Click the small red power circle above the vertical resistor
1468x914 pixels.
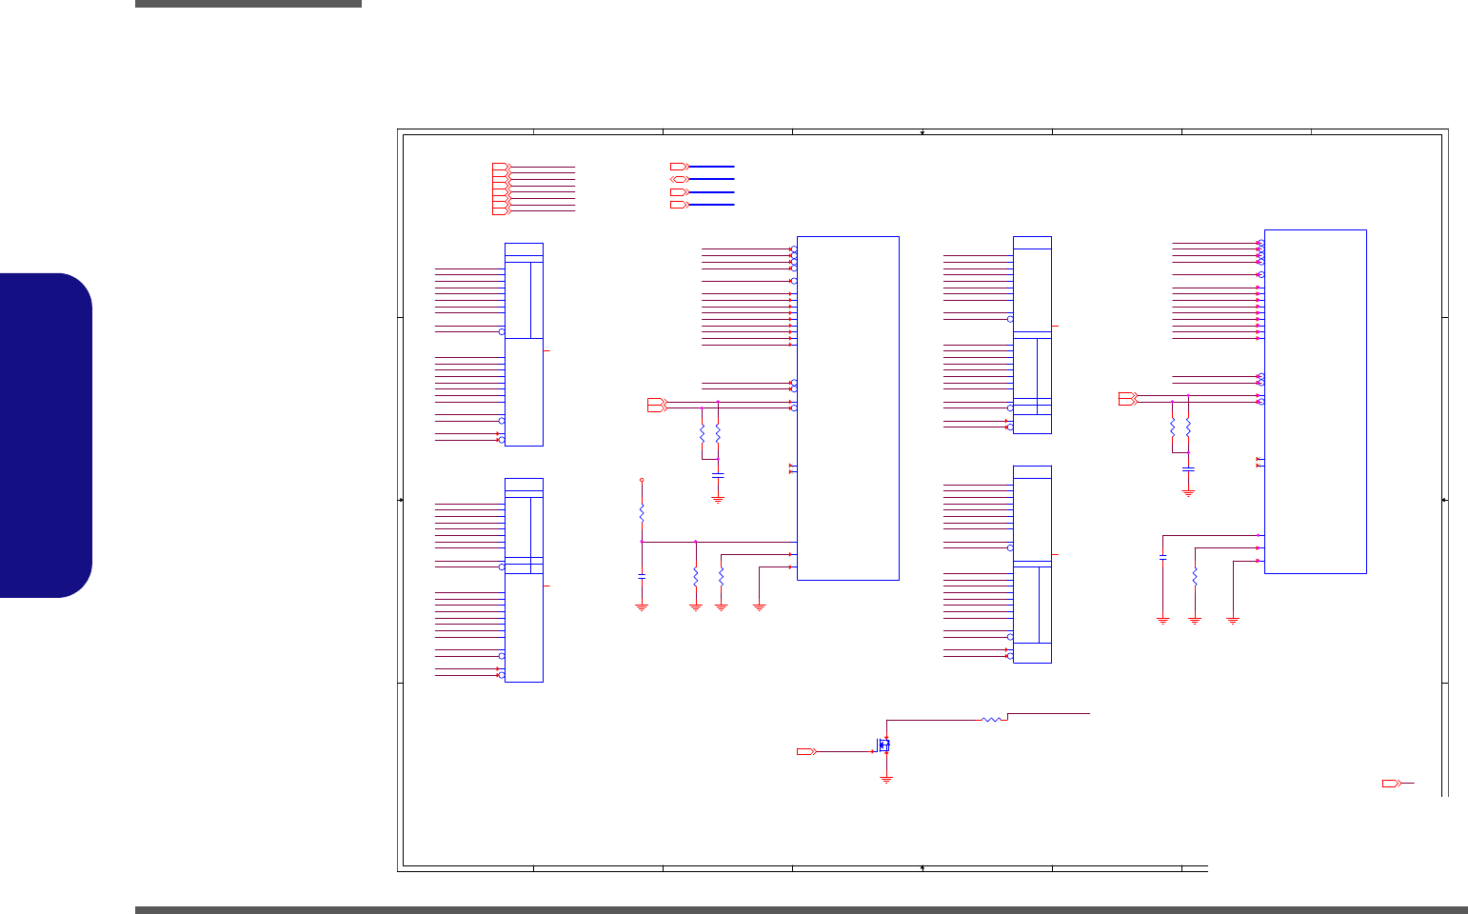pos(642,480)
